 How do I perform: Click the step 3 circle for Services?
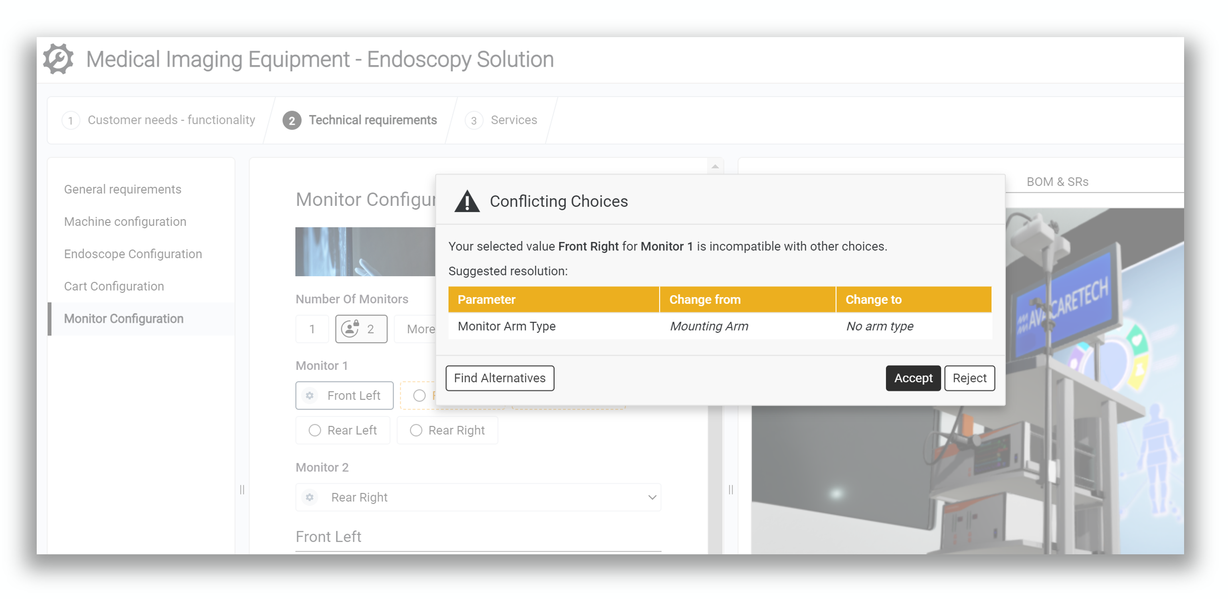[473, 120]
